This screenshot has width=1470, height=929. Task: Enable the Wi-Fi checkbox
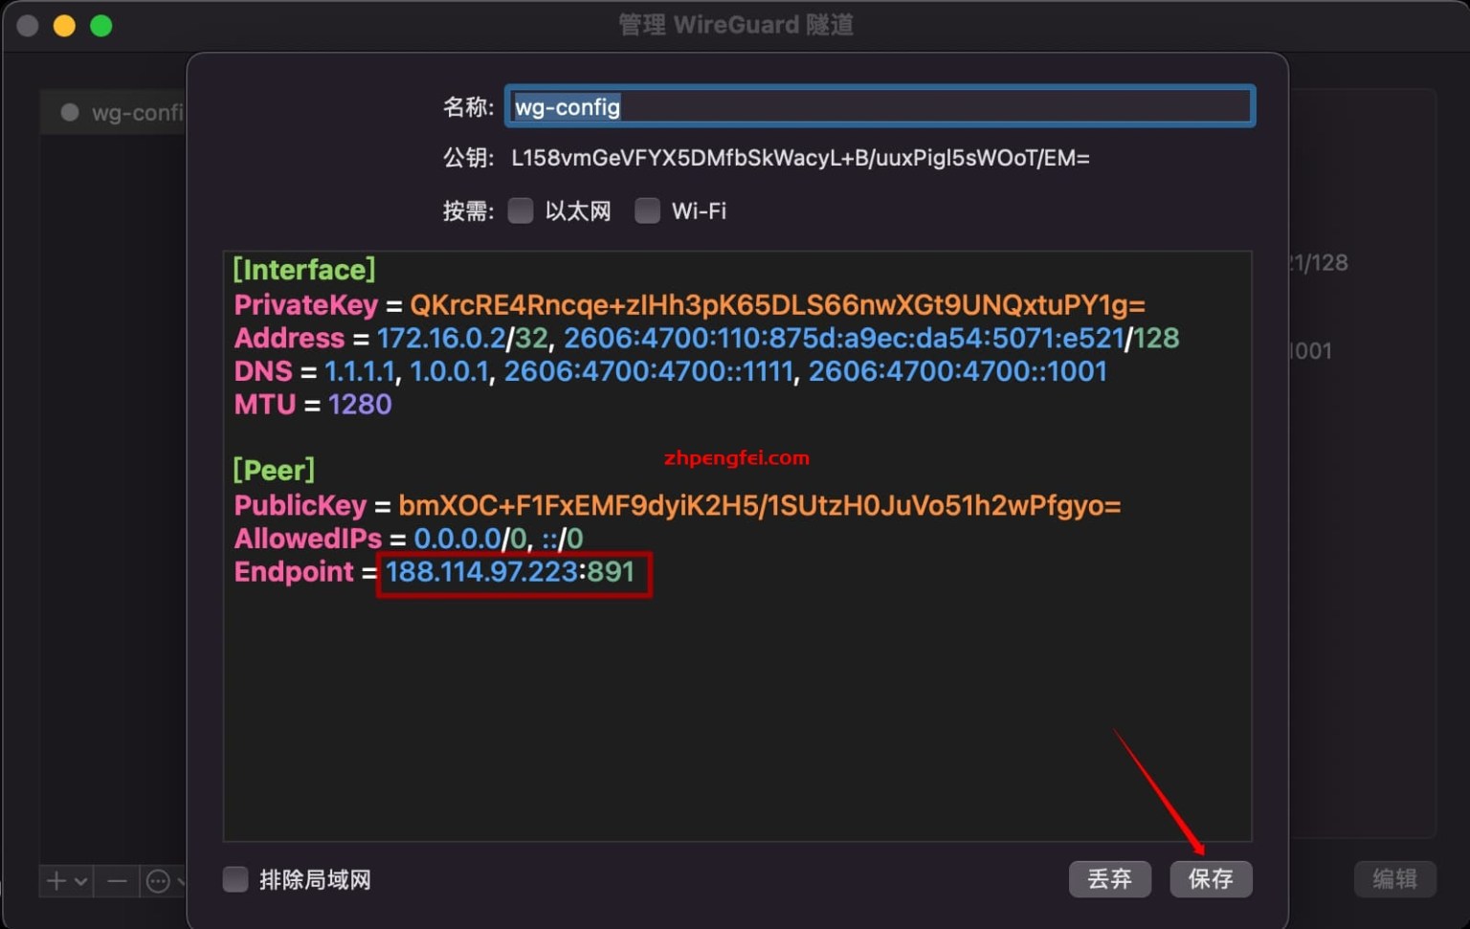pyautogui.click(x=647, y=210)
